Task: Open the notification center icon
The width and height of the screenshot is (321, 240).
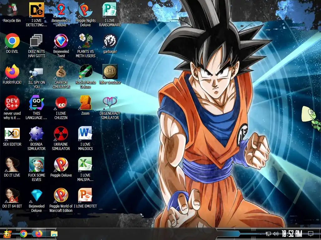Action: pos(311,234)
